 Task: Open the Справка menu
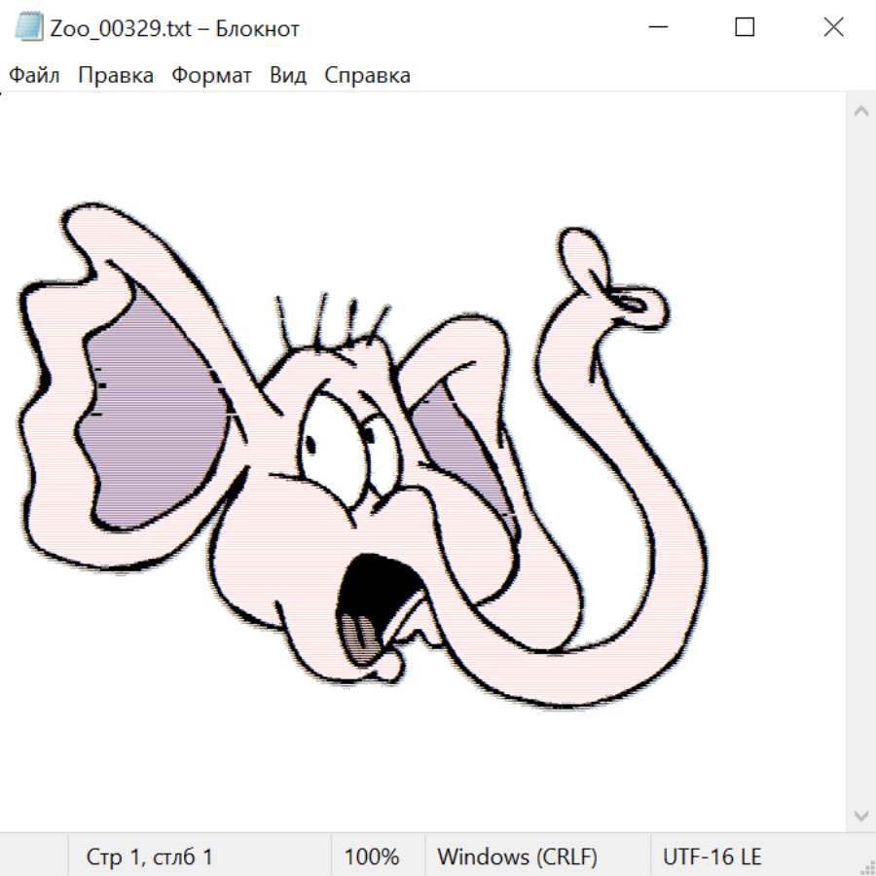tap(367, 76)
